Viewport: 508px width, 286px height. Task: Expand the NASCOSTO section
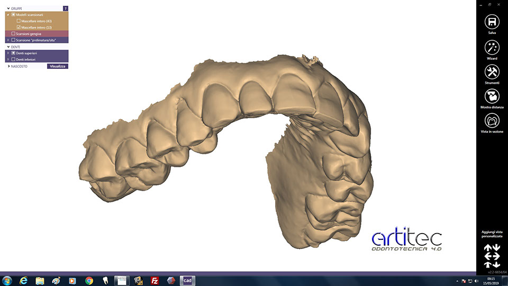tap(8, 66)
